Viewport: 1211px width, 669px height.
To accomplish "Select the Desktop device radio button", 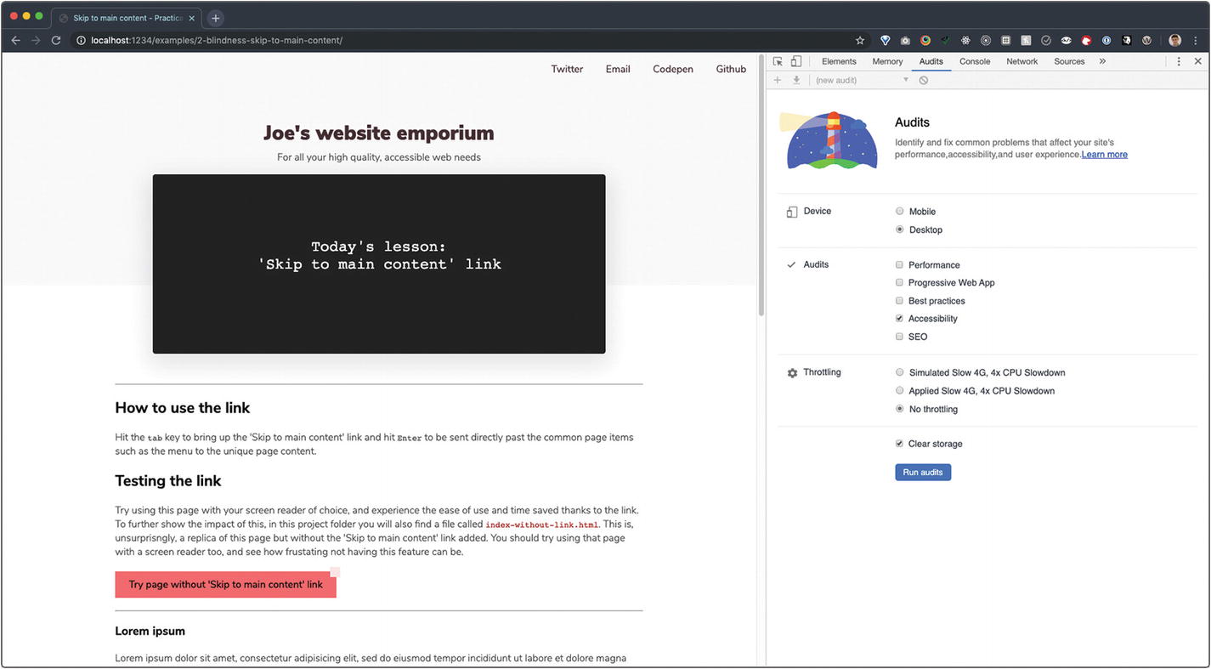I will (x=900, y=230).
